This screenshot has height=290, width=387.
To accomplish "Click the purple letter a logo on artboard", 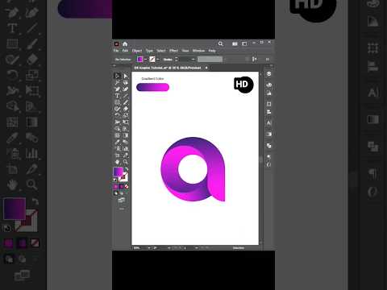I will [193, 169].
